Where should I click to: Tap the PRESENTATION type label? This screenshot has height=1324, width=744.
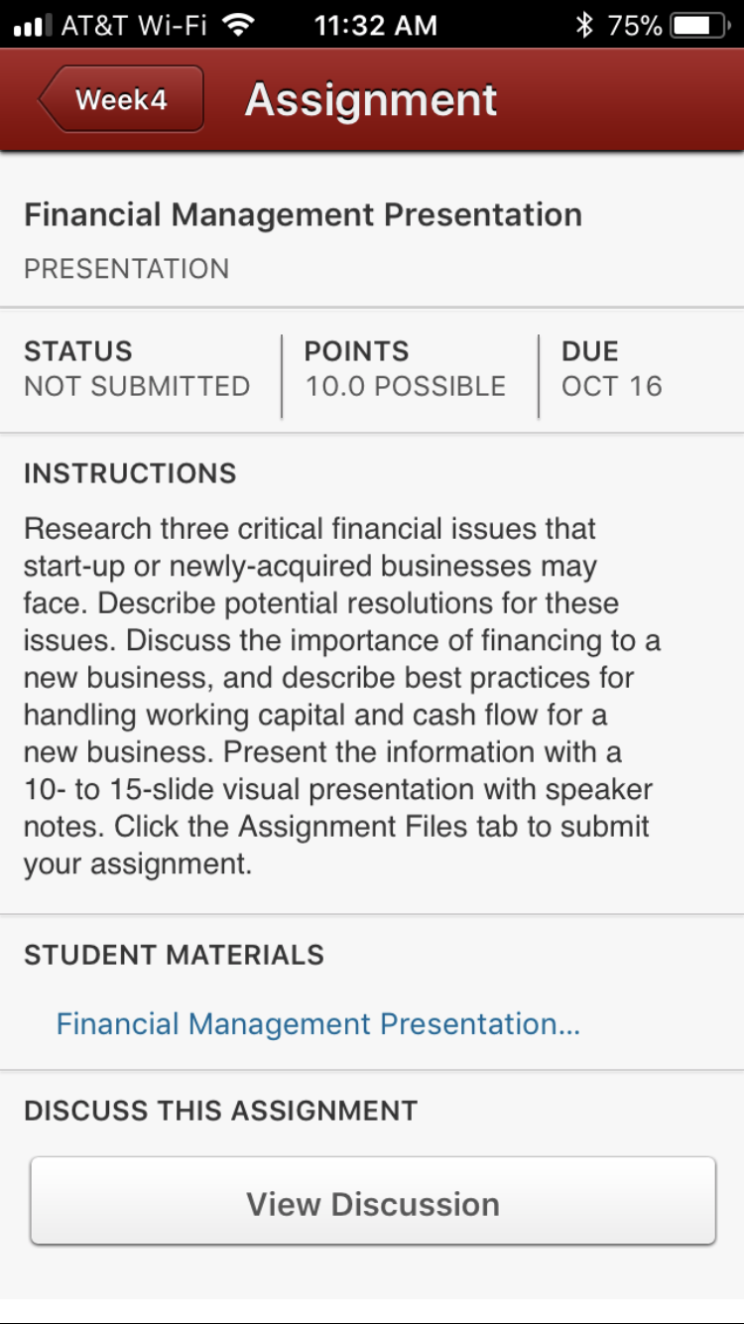coord(126,269)
